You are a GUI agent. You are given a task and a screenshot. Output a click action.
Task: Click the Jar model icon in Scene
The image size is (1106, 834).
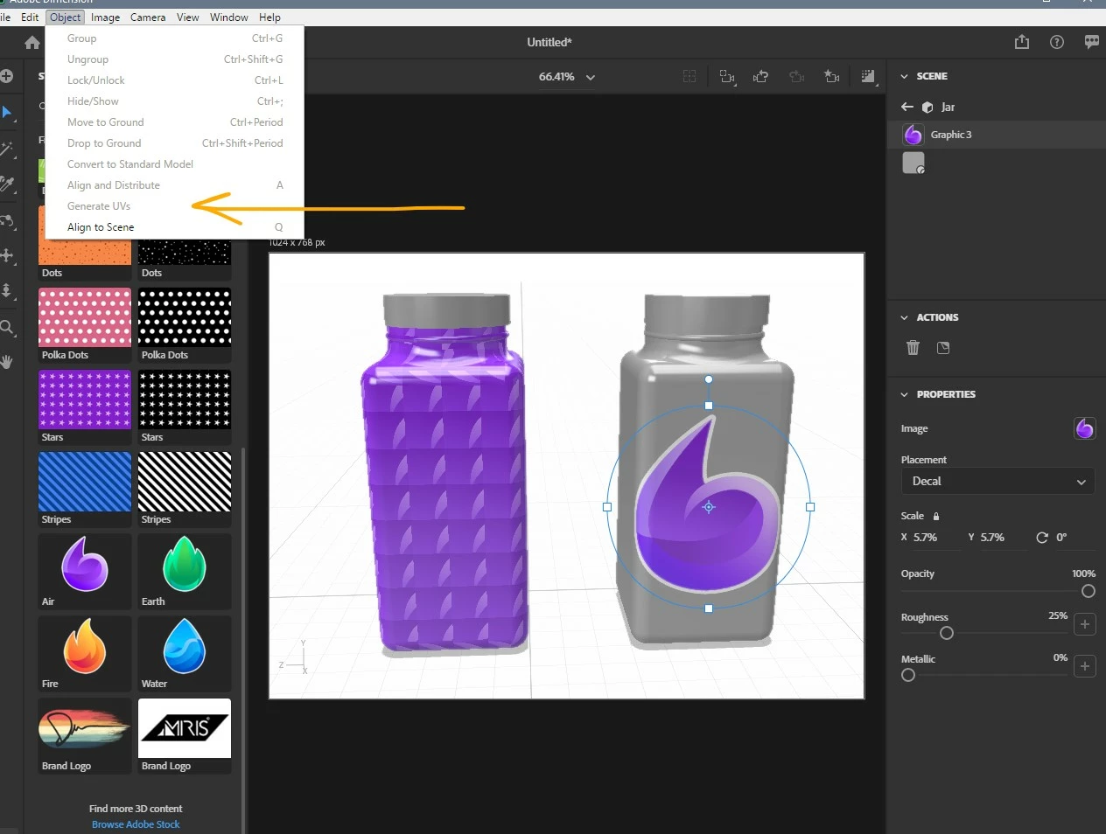tap(927, 107)
